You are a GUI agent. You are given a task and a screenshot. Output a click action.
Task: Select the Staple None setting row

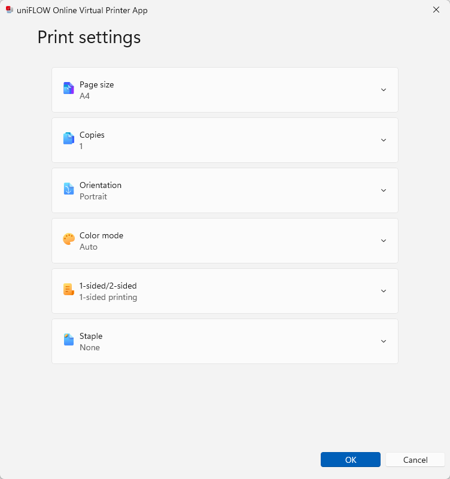224,341
